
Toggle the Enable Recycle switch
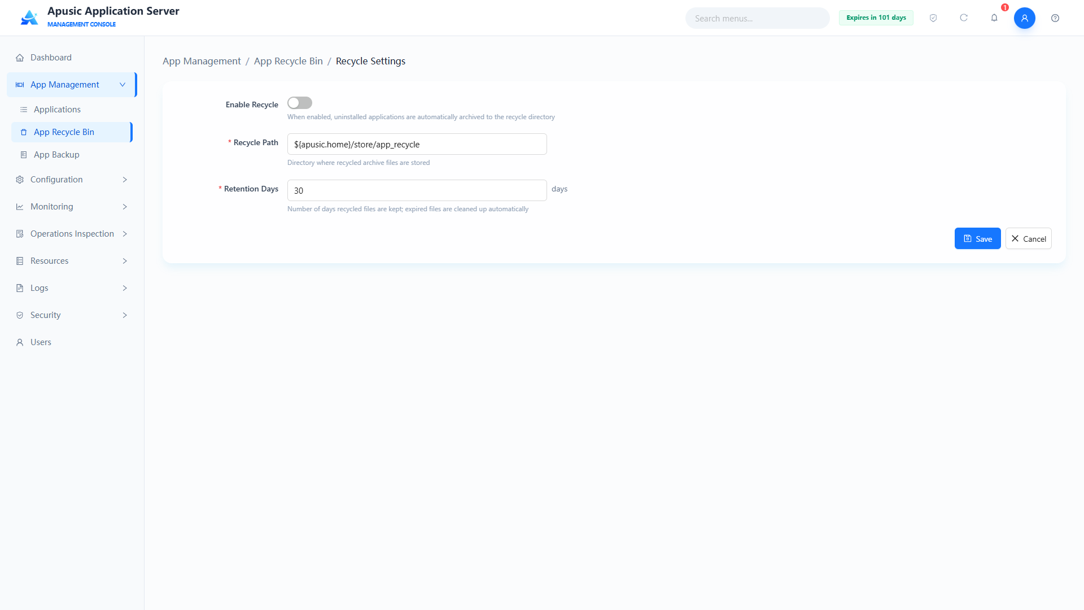click(300, 103)
